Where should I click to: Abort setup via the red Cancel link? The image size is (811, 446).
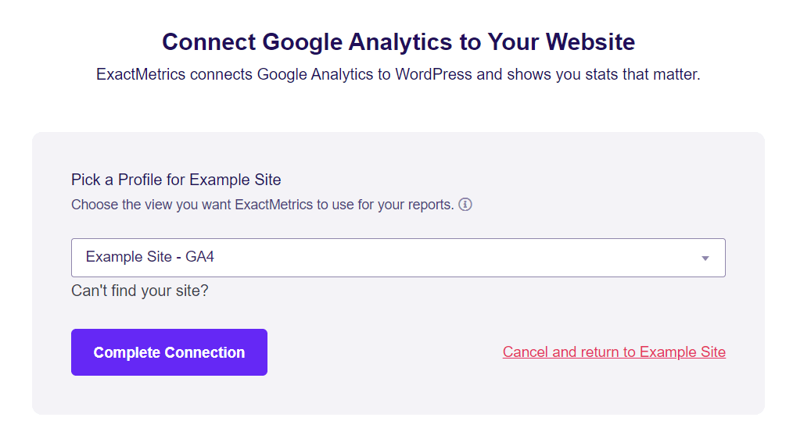[x=614, y=352]
